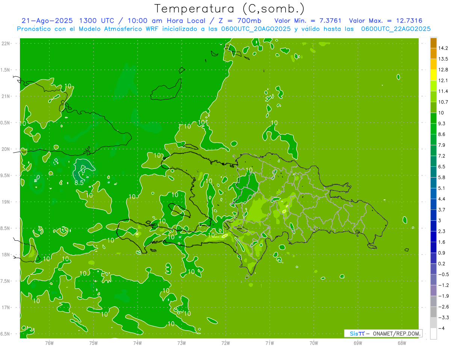
Task: Select the "0600UTC_22AGO2025" valid-until text
Action: click(x=396, y=29)
